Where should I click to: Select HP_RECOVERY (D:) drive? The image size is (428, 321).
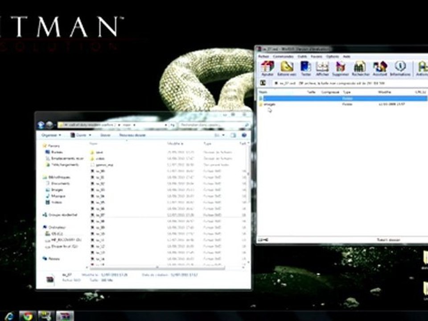tap(63, 240)
